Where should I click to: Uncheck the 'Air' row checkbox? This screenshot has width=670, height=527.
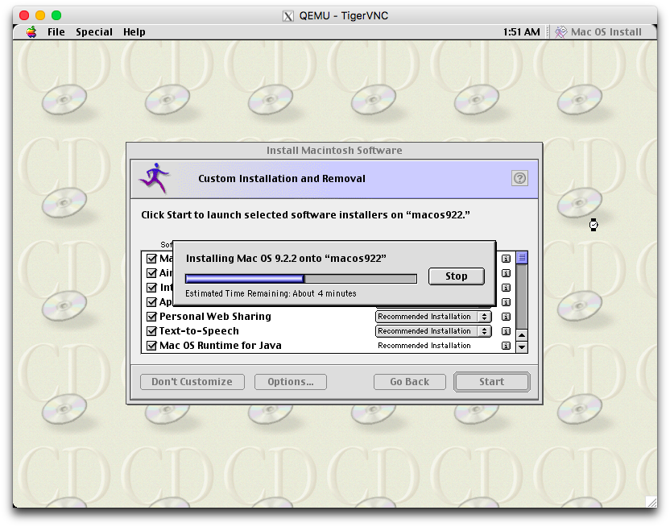151,273
